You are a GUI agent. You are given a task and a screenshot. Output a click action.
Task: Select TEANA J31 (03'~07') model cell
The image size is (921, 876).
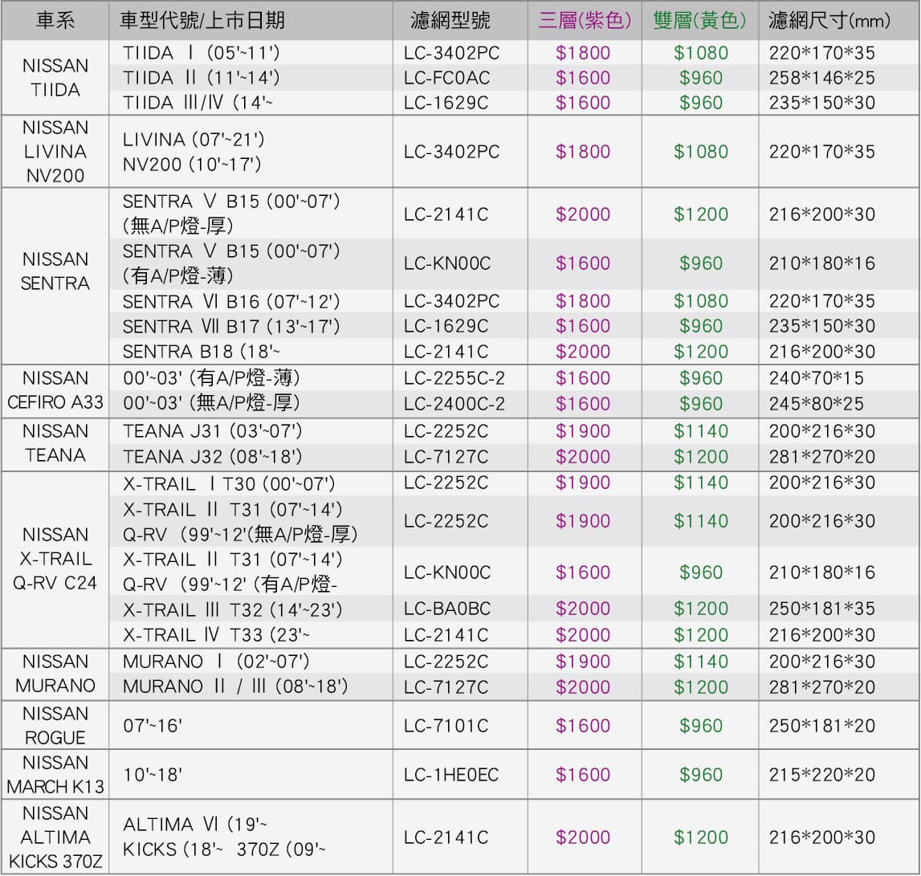251,431
